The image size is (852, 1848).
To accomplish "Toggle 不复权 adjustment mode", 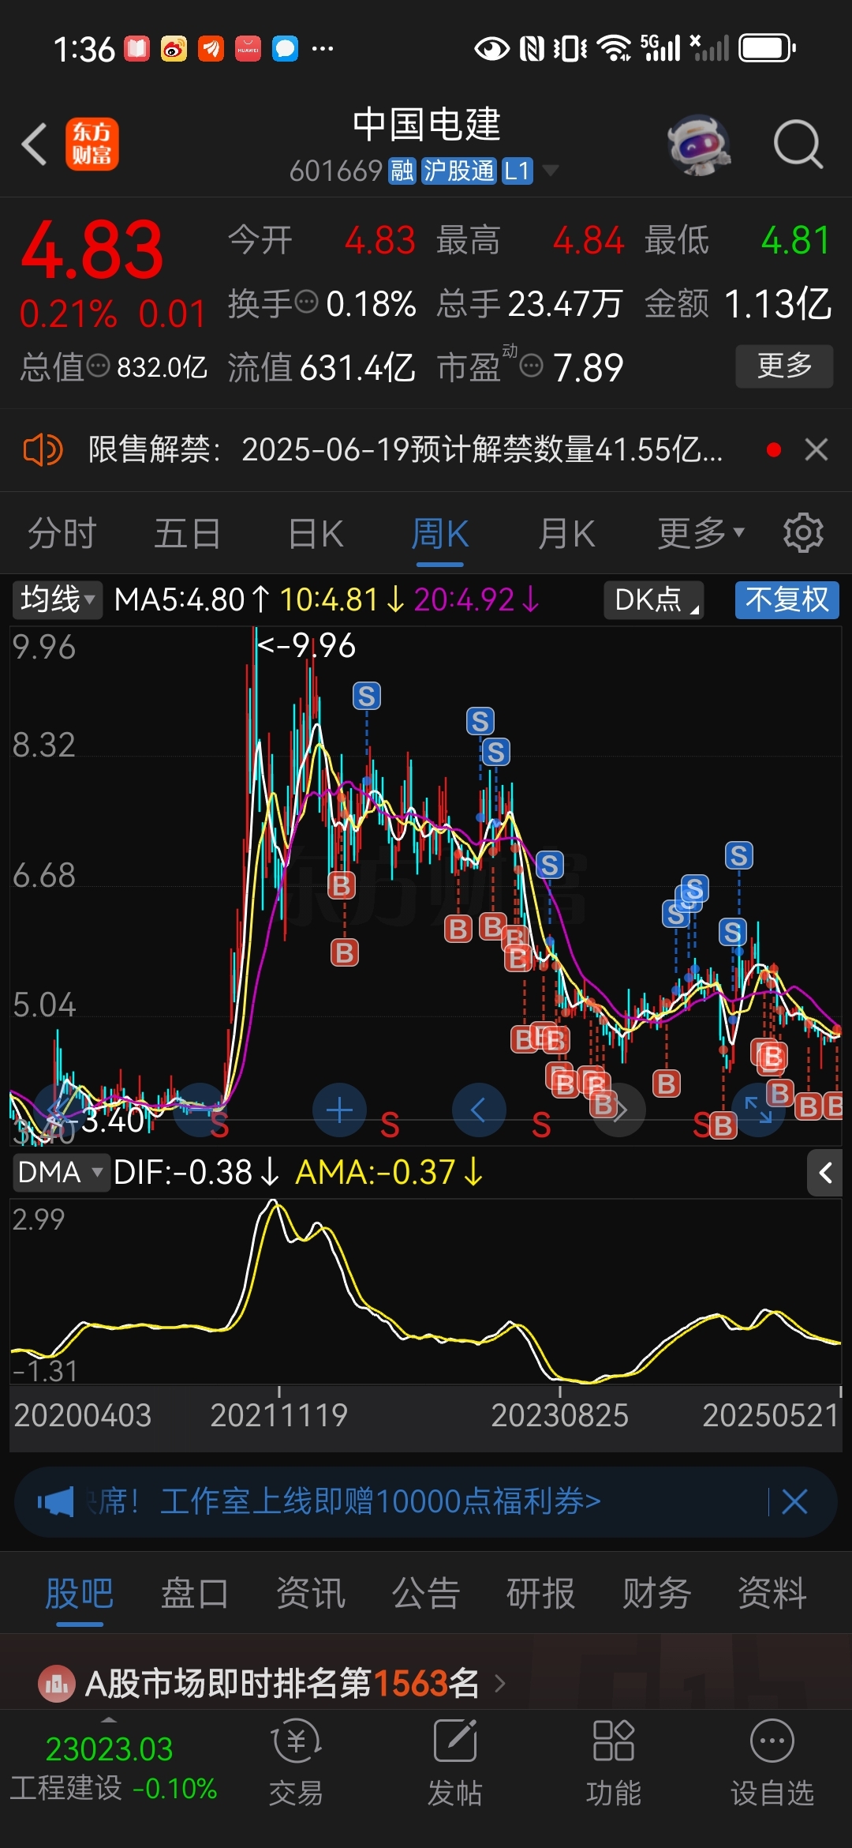I will click(x=787, y=600).
